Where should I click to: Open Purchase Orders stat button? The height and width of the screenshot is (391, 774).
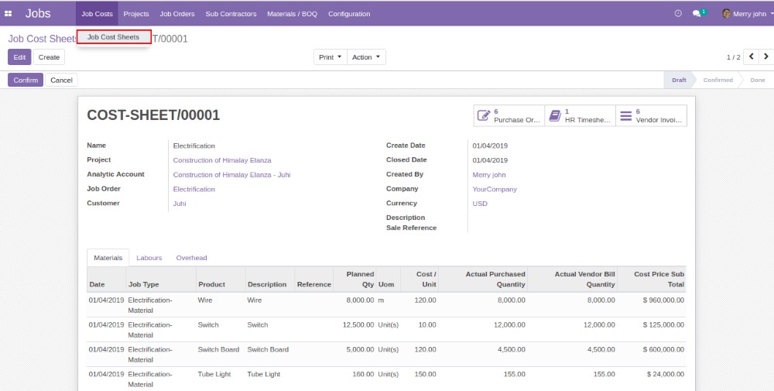click(509, 115)
